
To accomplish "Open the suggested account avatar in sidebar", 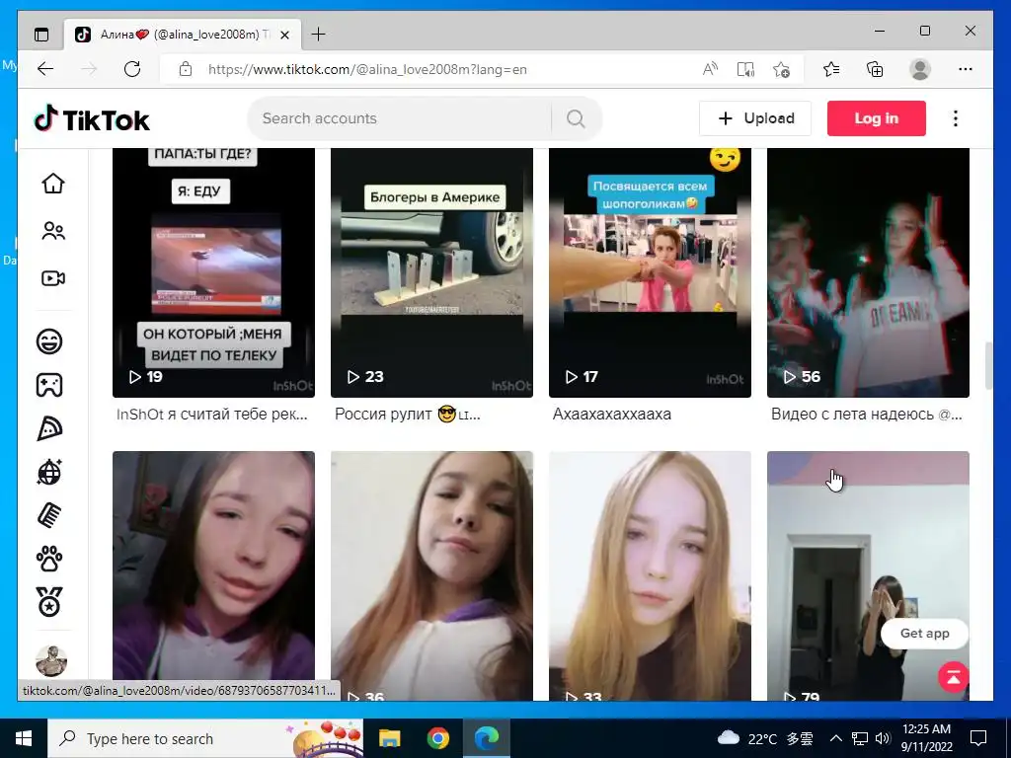I will pyautogui.click(x=51, y=660).
